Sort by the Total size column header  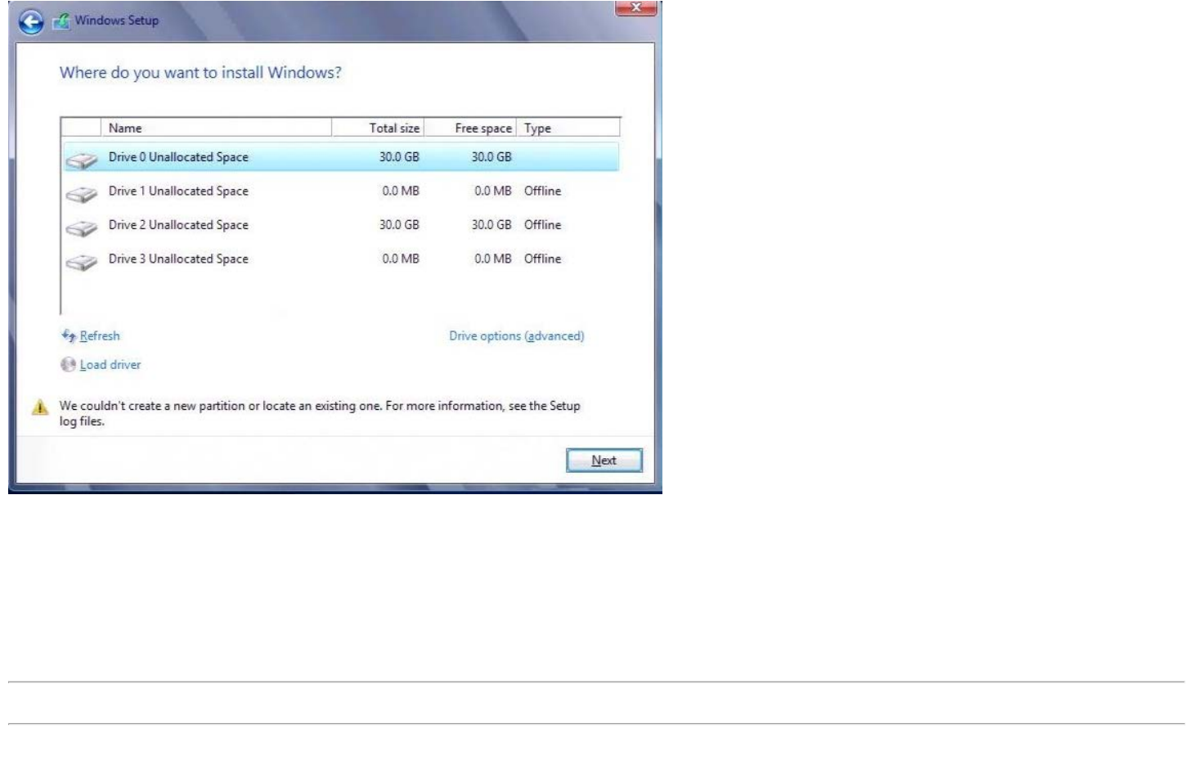(378, 128)
